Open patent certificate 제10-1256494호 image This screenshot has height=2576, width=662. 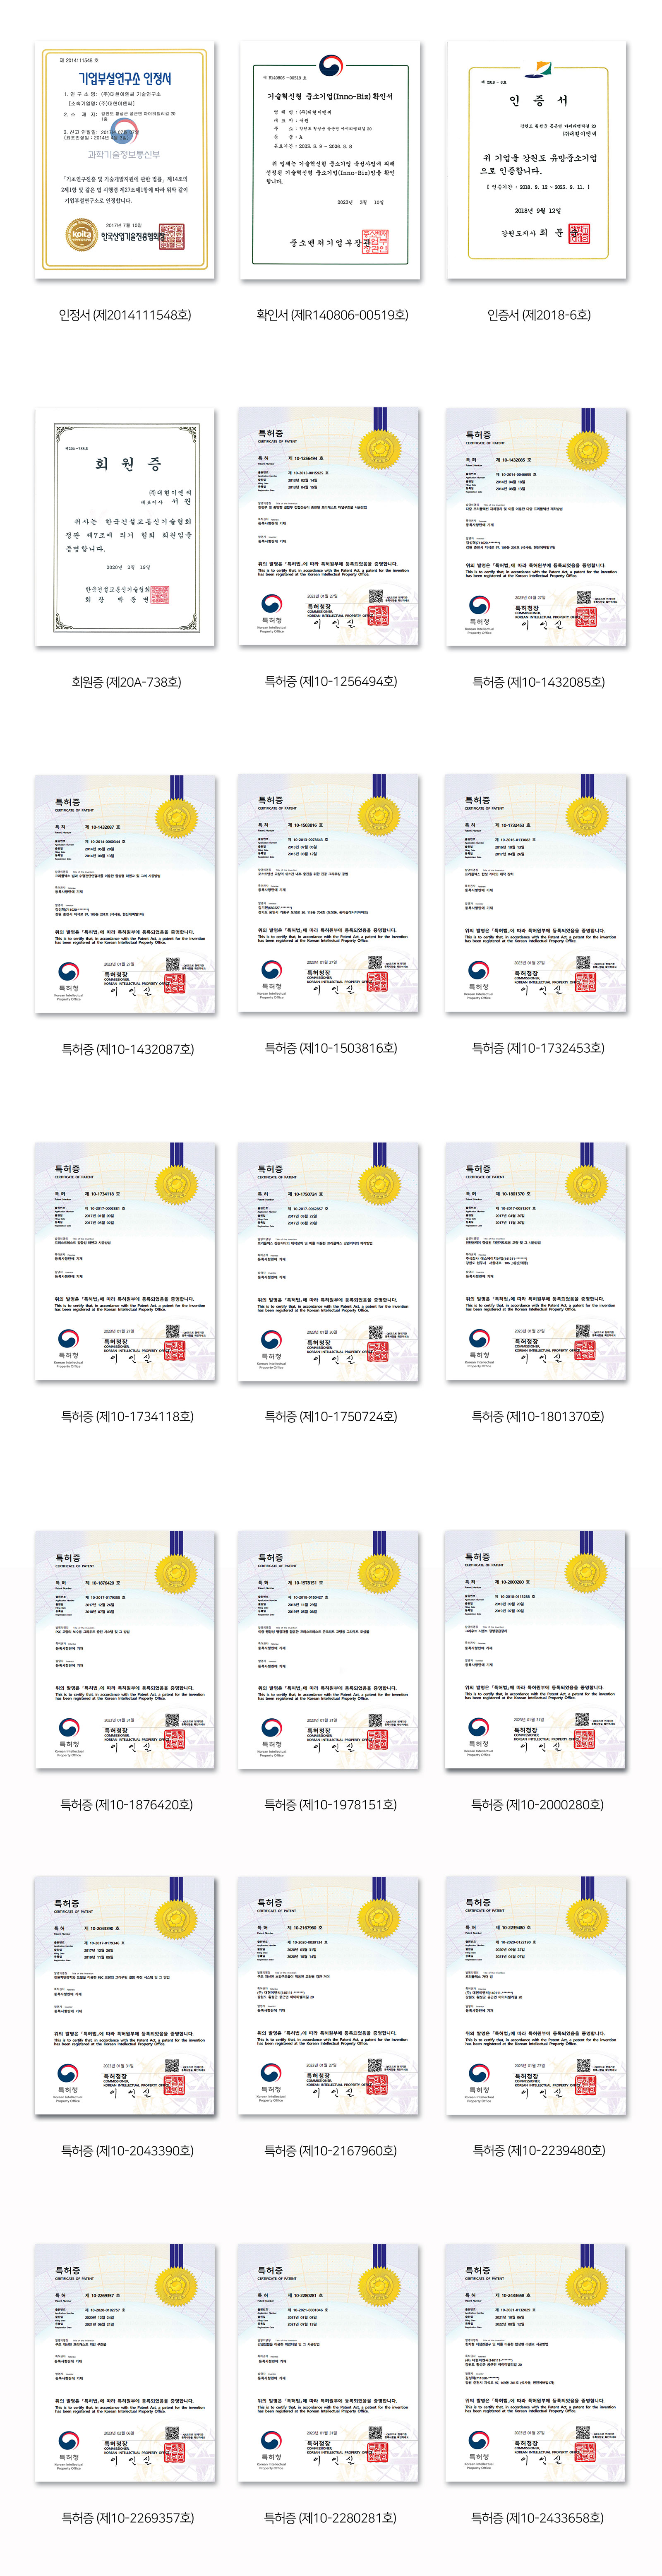coord(329,527)
